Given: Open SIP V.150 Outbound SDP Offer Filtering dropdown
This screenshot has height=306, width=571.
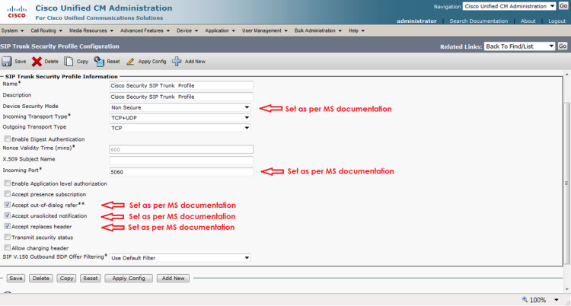Looking at the screenshot, I should [180, 257].
